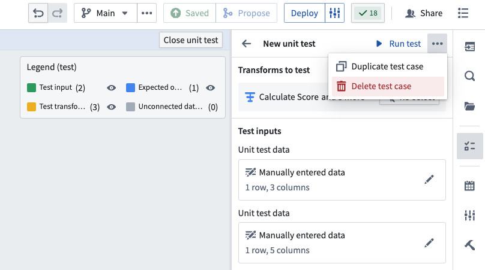Open the 1 row, 5 columns data card

click(x=342, y=243)
